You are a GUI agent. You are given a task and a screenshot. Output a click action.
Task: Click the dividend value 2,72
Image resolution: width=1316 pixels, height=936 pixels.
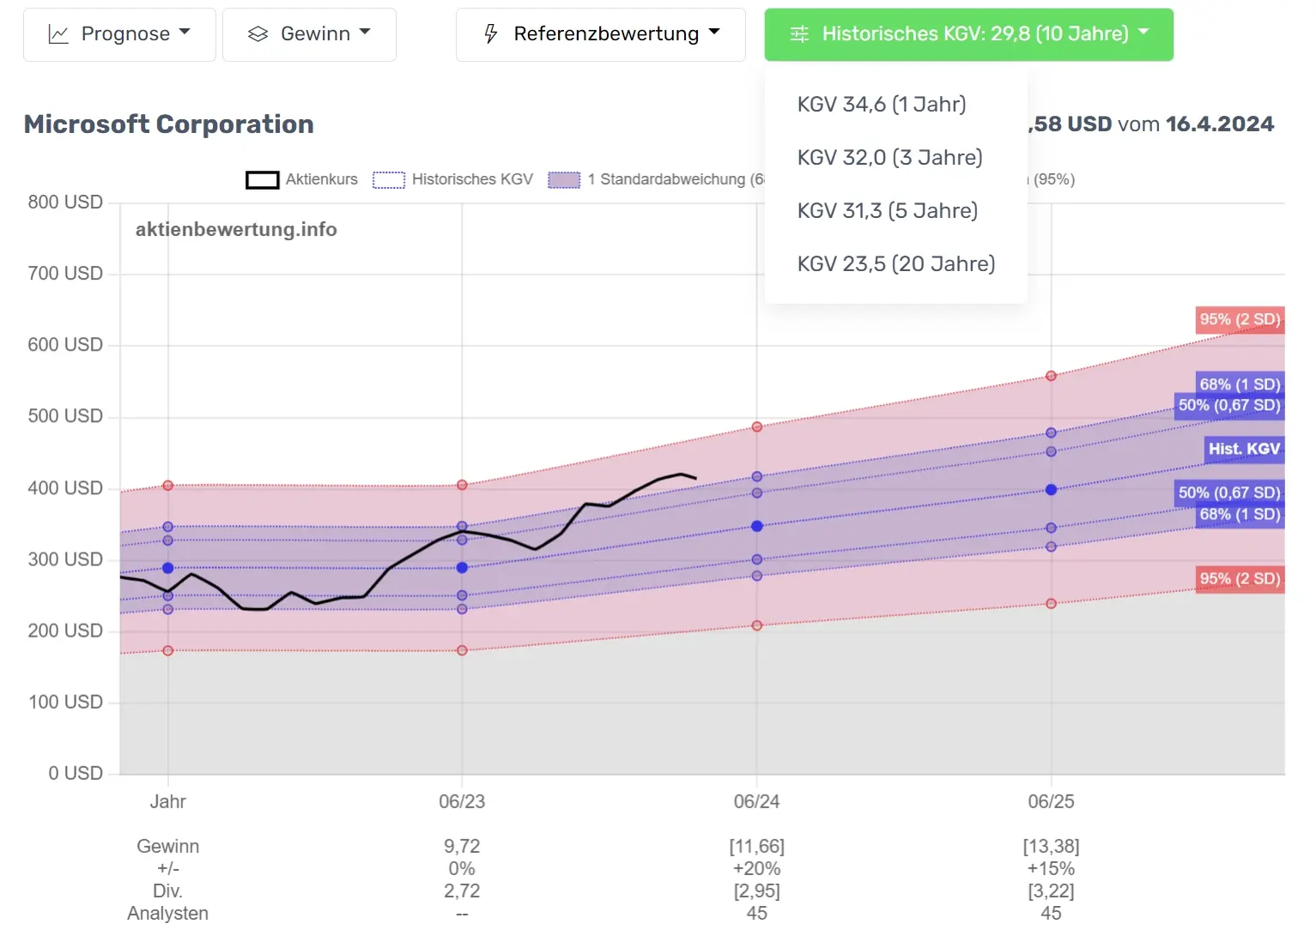(x=462, y=891)
